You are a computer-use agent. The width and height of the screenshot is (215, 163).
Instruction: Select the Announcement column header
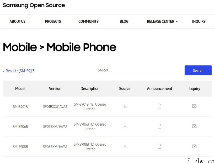point(159,89)
